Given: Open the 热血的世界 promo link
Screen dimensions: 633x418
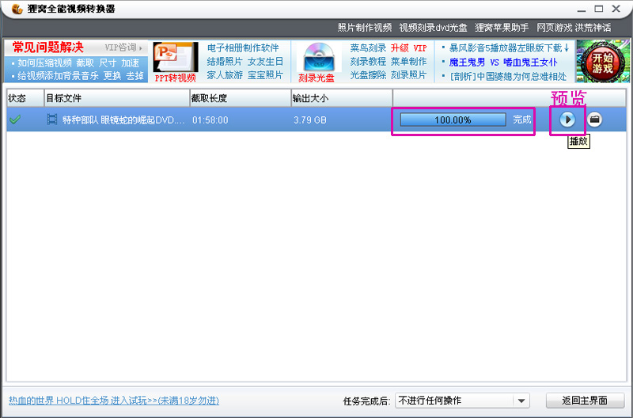Looking at the screenshot, I should (114, 401).
